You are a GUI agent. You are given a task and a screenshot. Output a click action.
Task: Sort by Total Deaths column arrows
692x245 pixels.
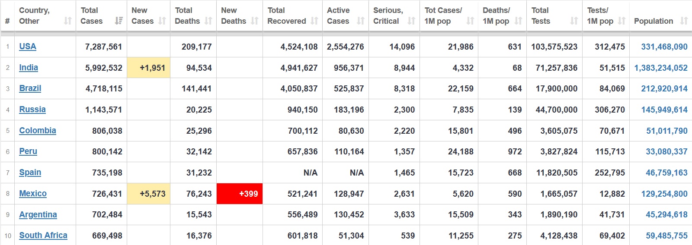click(x=208, y=21)
